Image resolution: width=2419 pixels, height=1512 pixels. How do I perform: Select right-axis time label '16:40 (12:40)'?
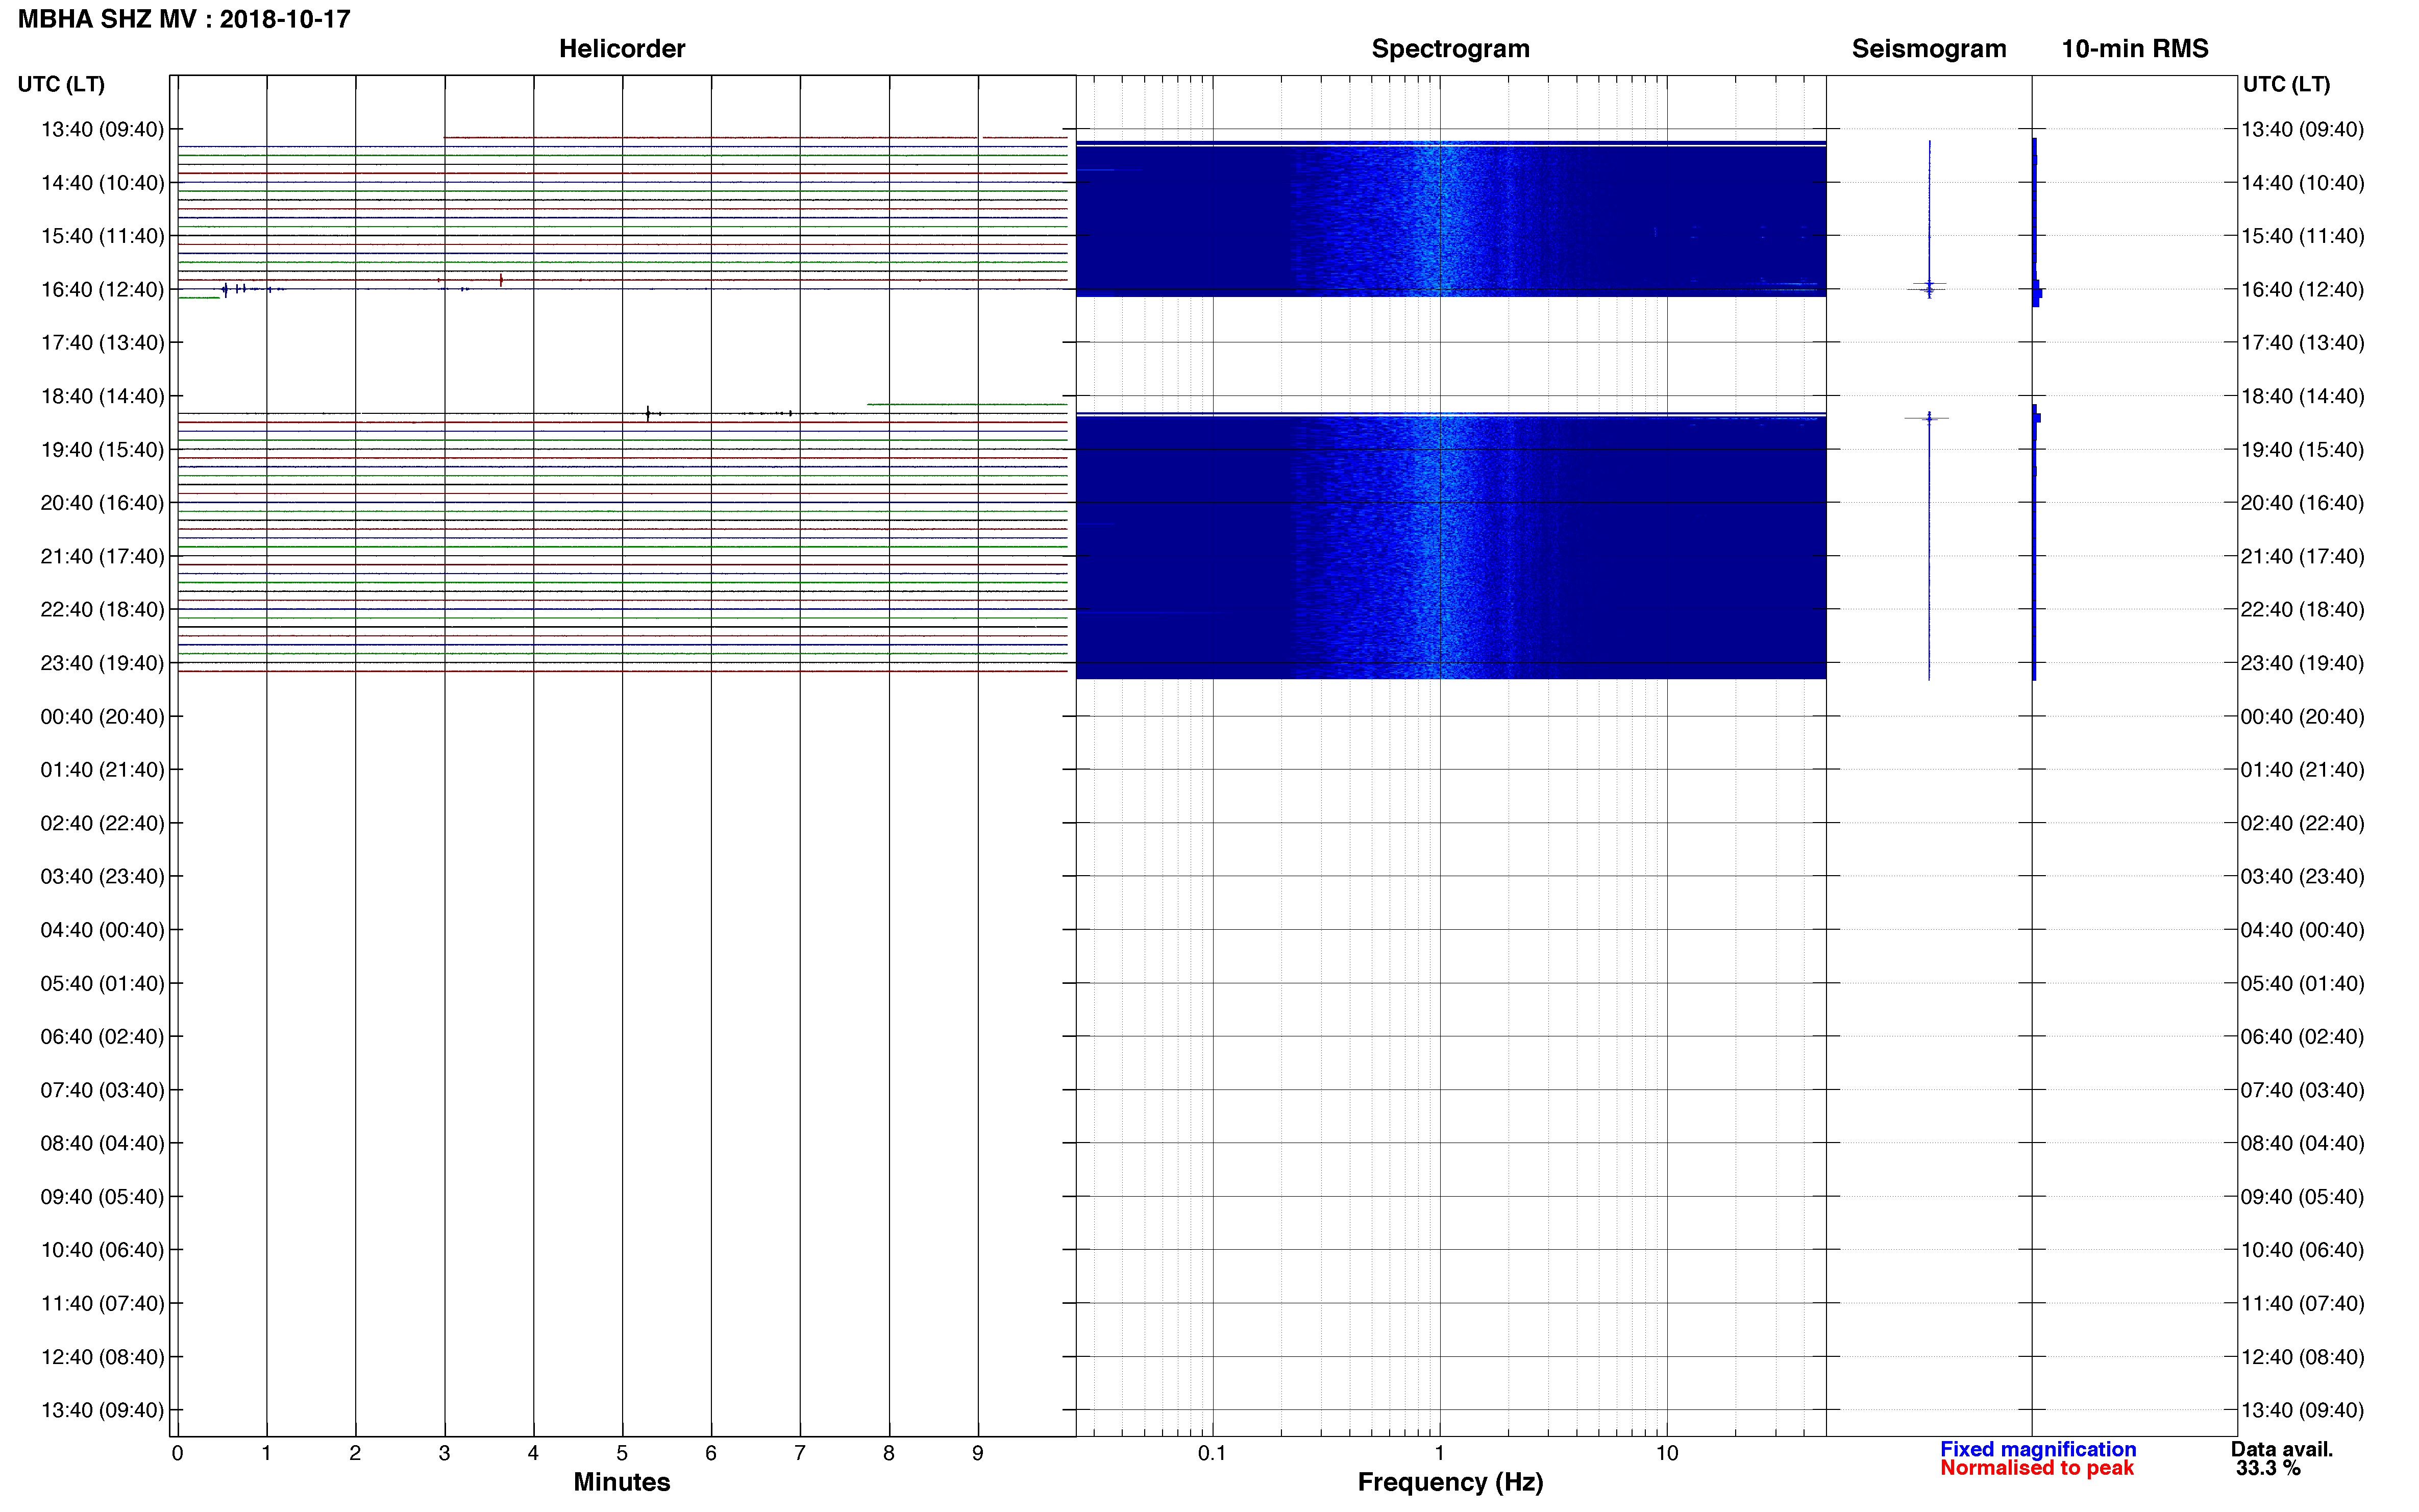tap(2303, 290)
